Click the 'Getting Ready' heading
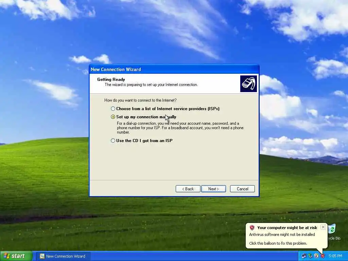The width and height of the screenshot is (348, 261). point(111,80)
